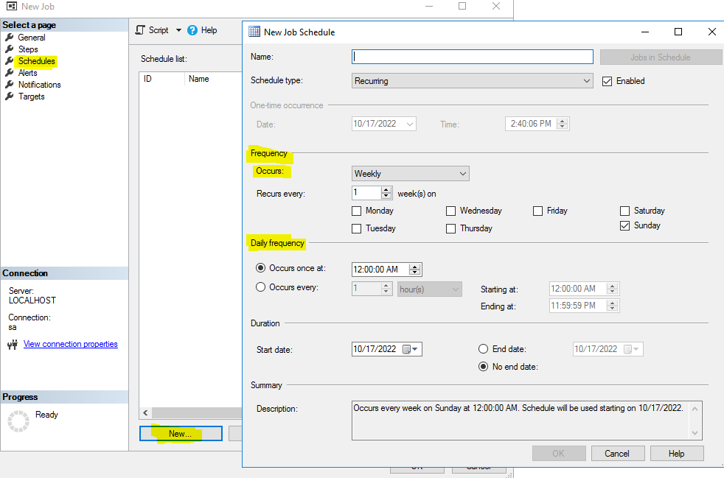Select the No end date radio button

pyautogui.click(x=483, y=366)
